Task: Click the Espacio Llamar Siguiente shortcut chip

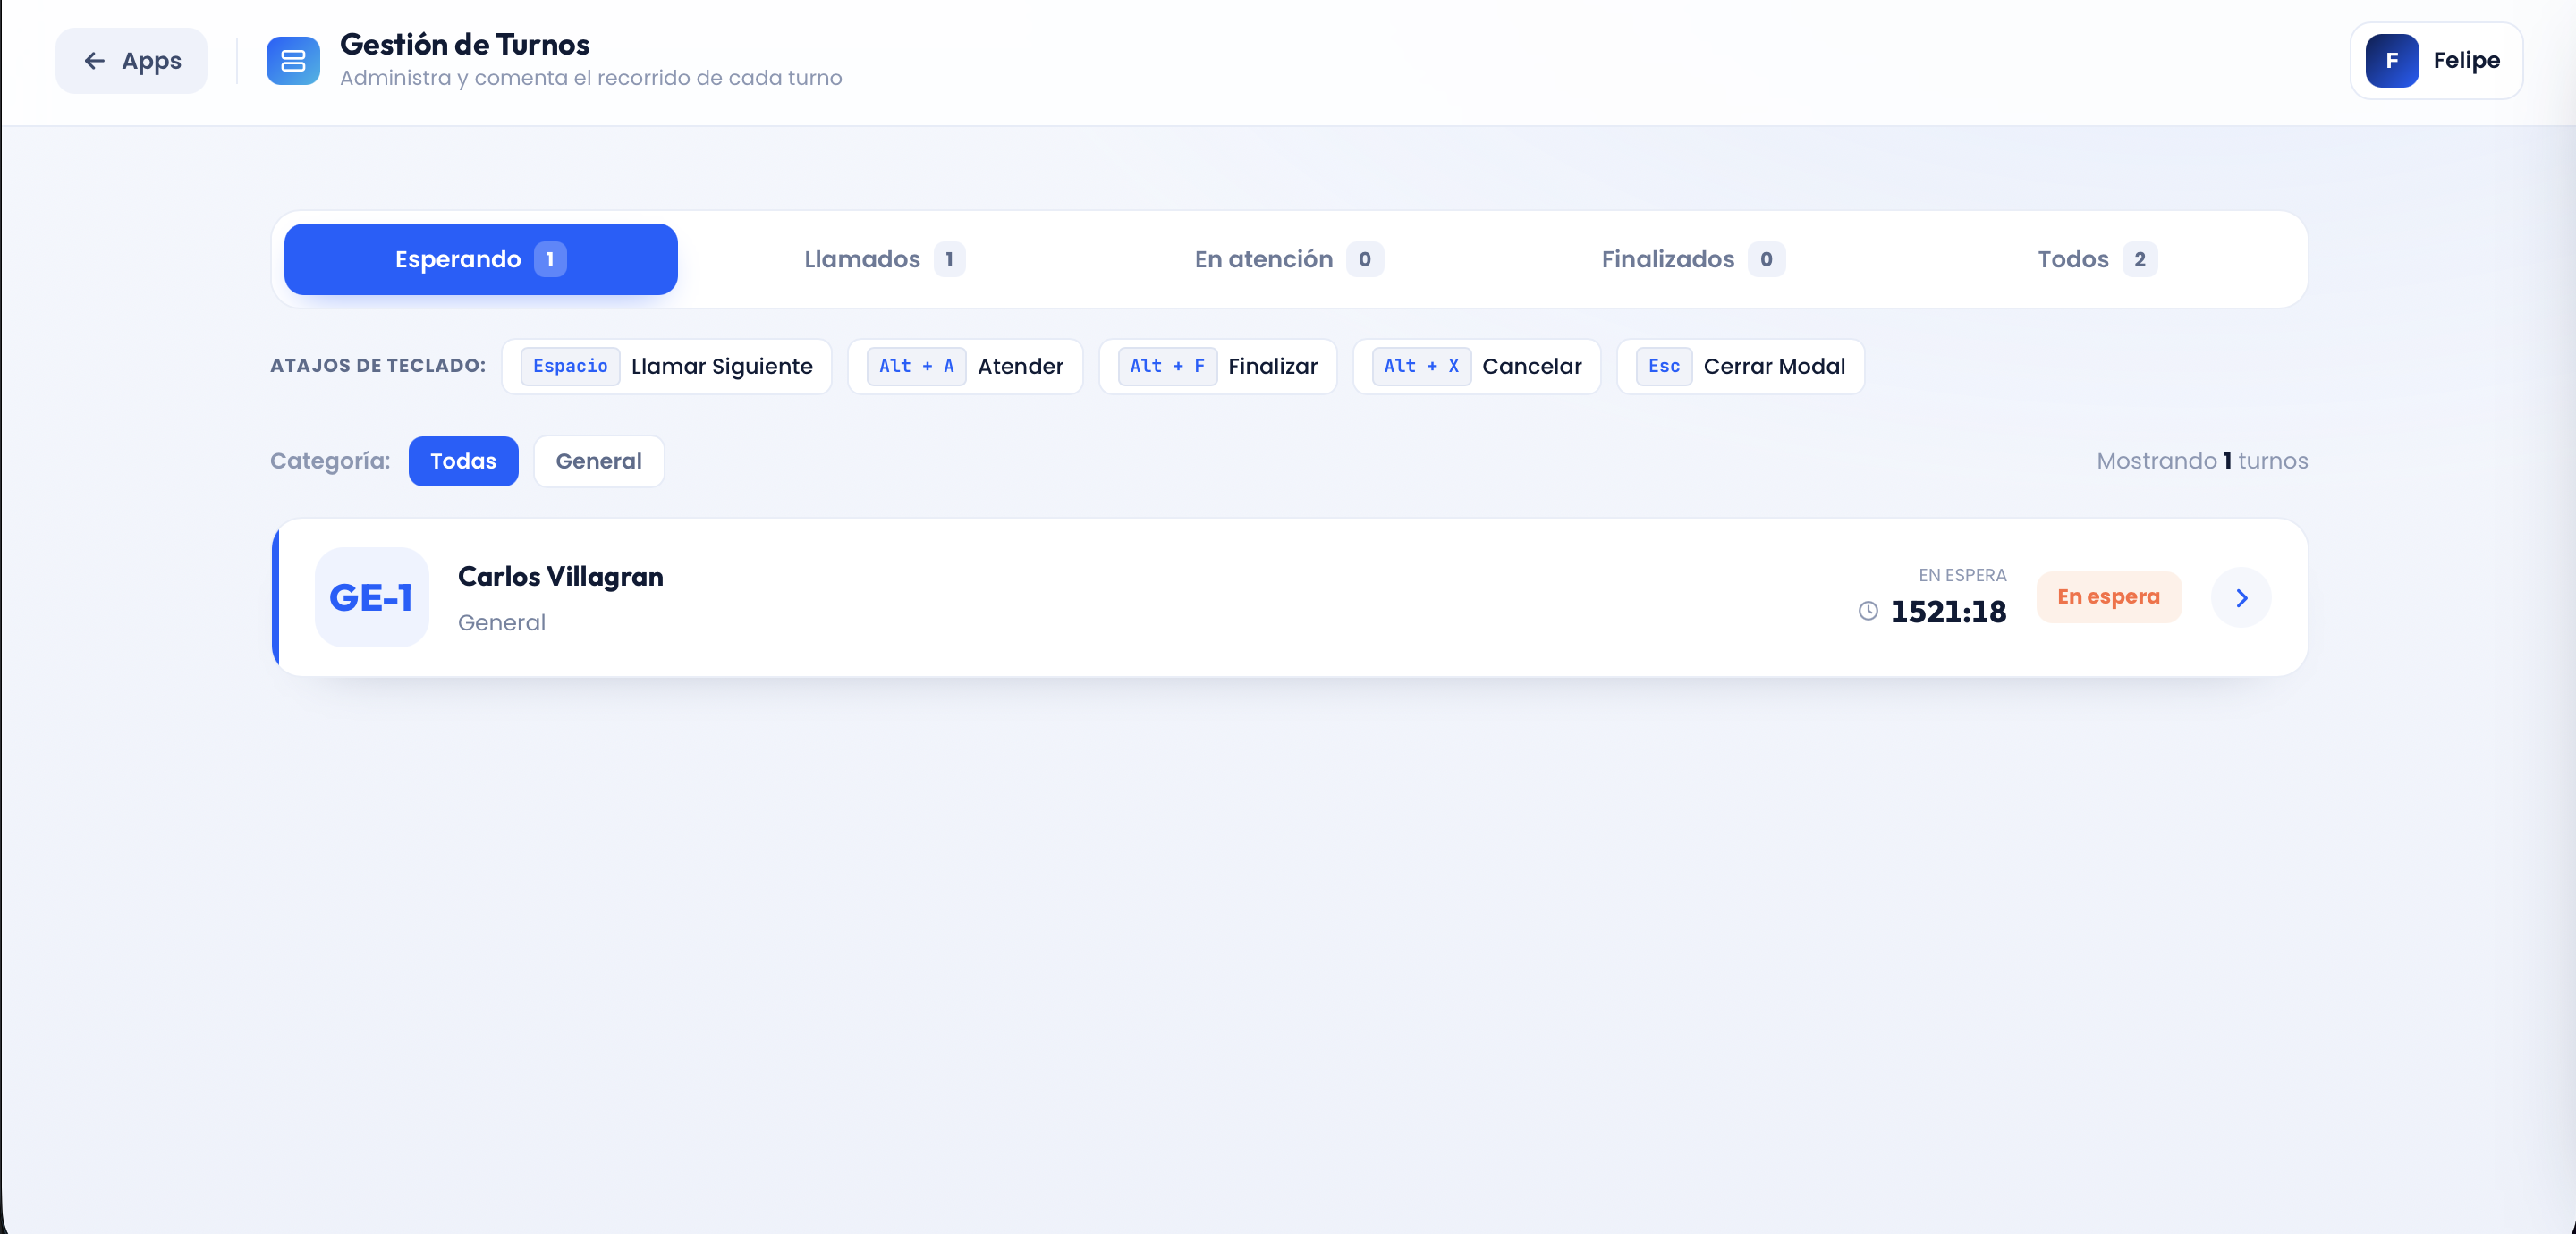Action: point(667,367)
